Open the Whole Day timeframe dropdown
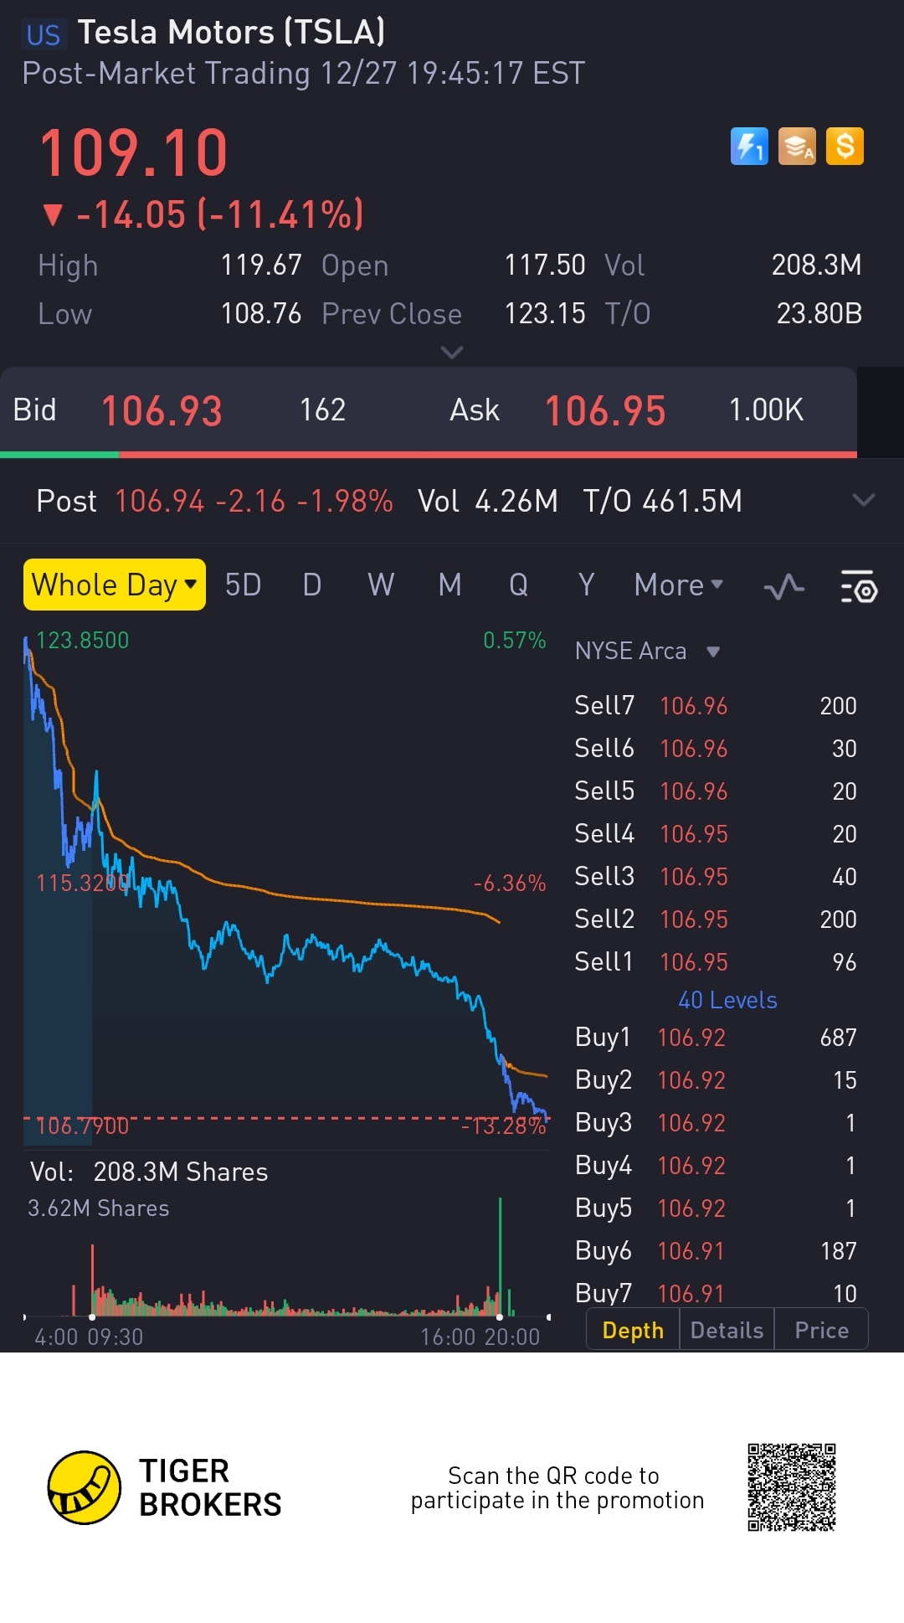 [x=114, y=585]
